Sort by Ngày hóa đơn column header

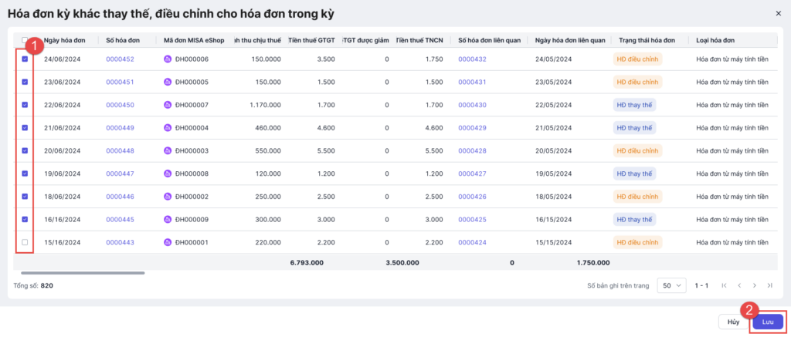tap(70, 40)
